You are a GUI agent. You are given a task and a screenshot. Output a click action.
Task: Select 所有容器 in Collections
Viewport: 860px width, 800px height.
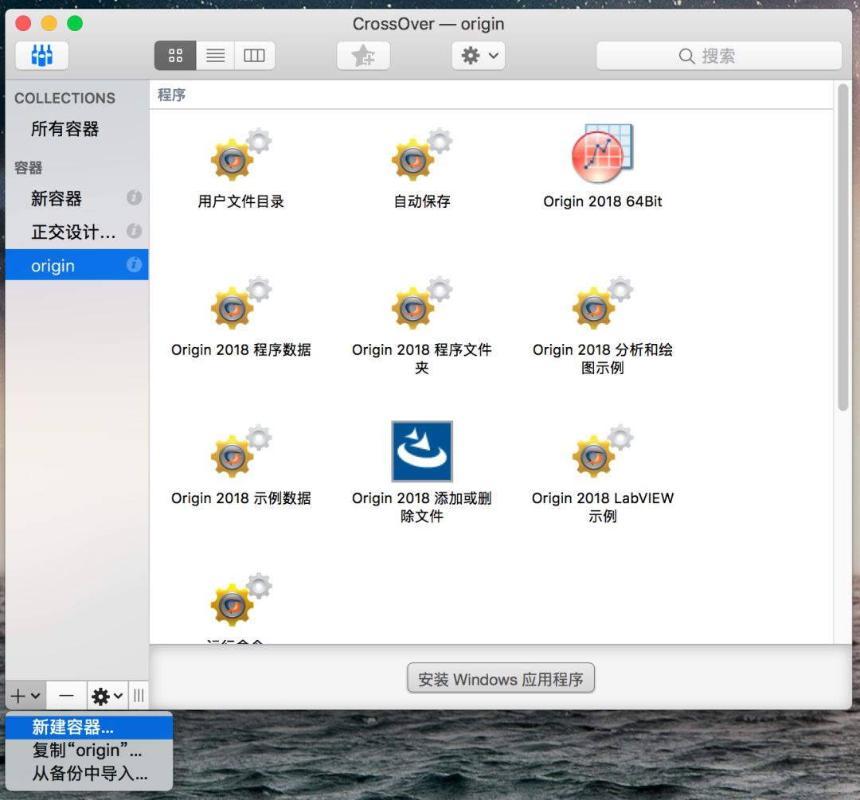[76, 129]
